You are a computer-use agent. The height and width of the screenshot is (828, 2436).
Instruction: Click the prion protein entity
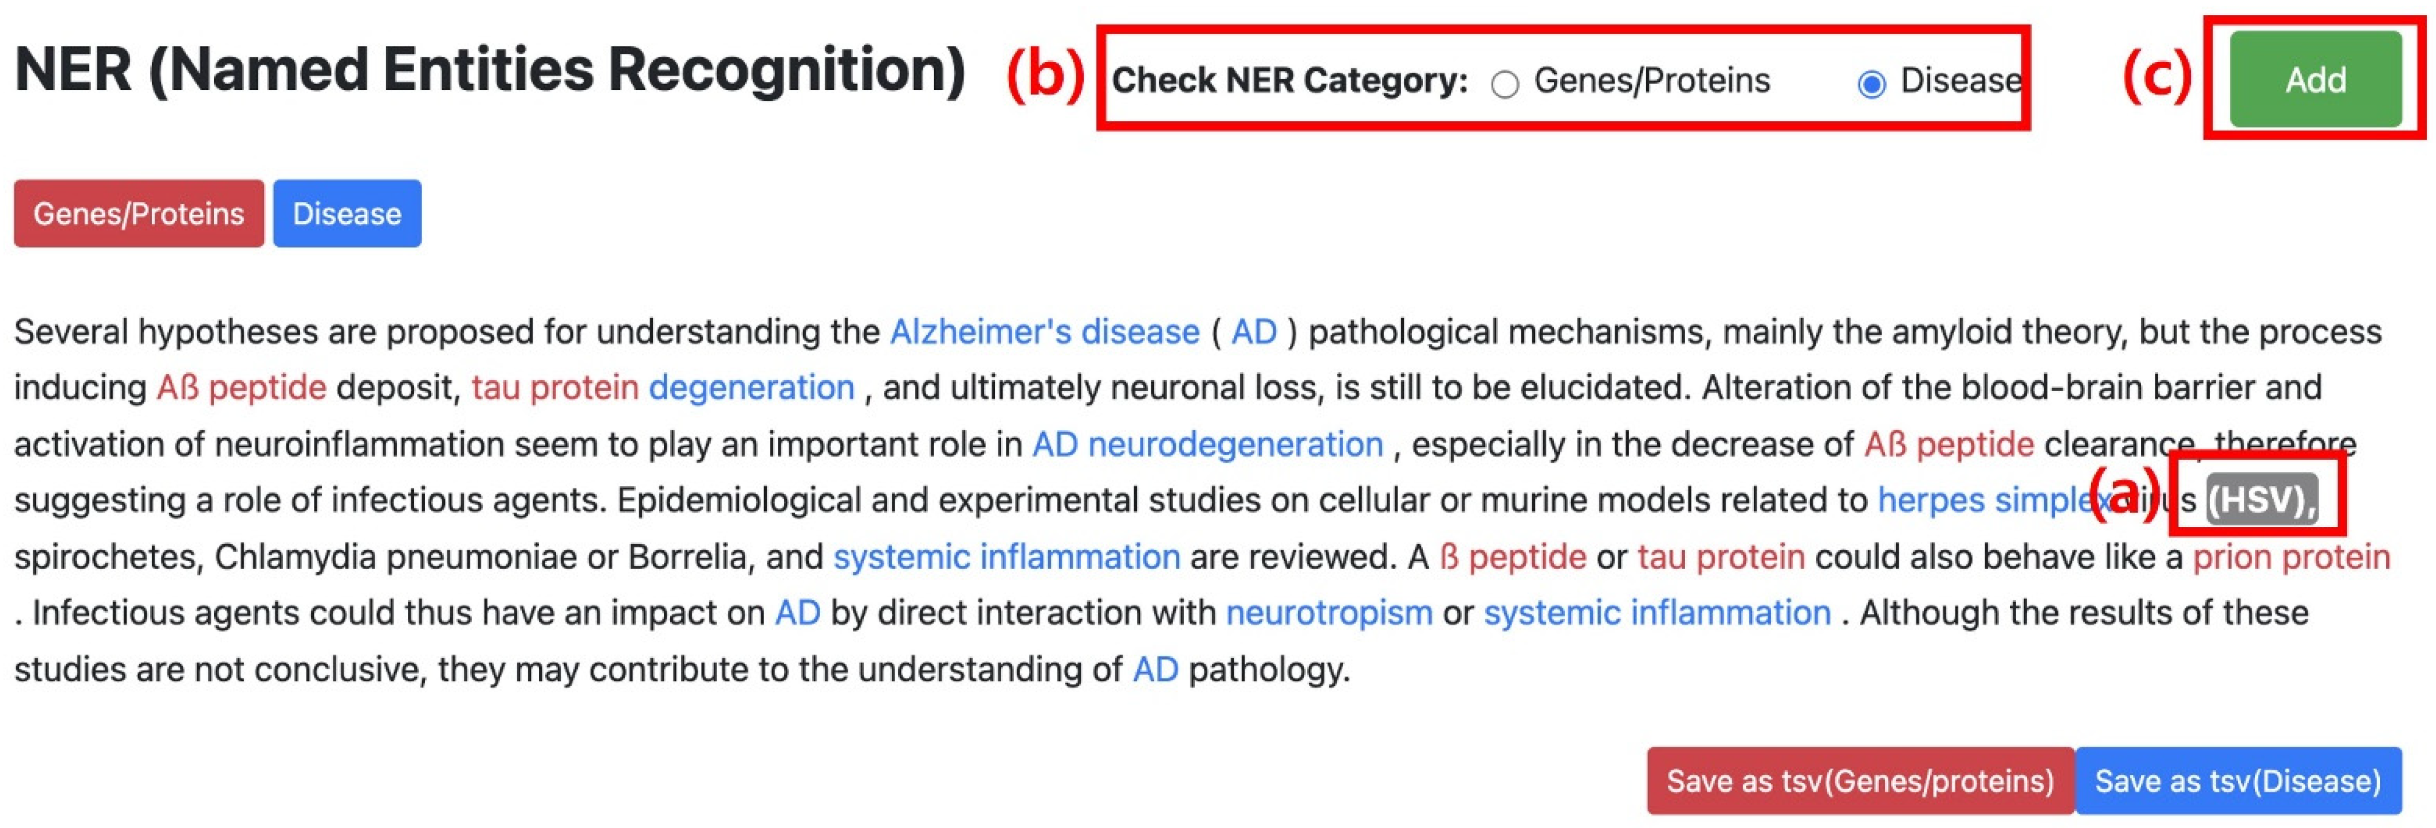[2291, 557]
